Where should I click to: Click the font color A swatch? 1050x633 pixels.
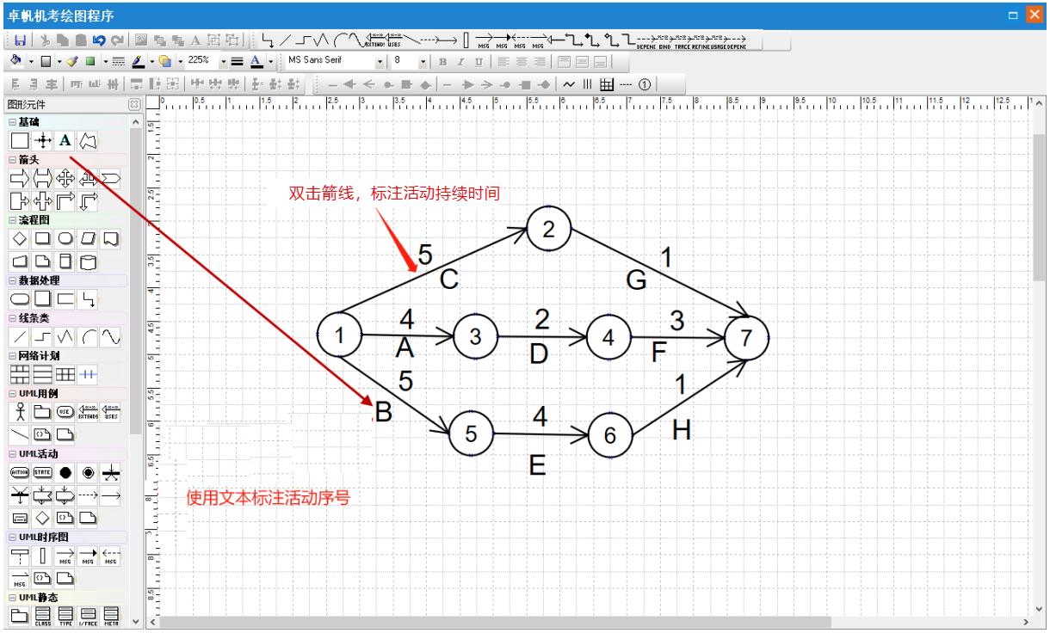click(256, 61)
